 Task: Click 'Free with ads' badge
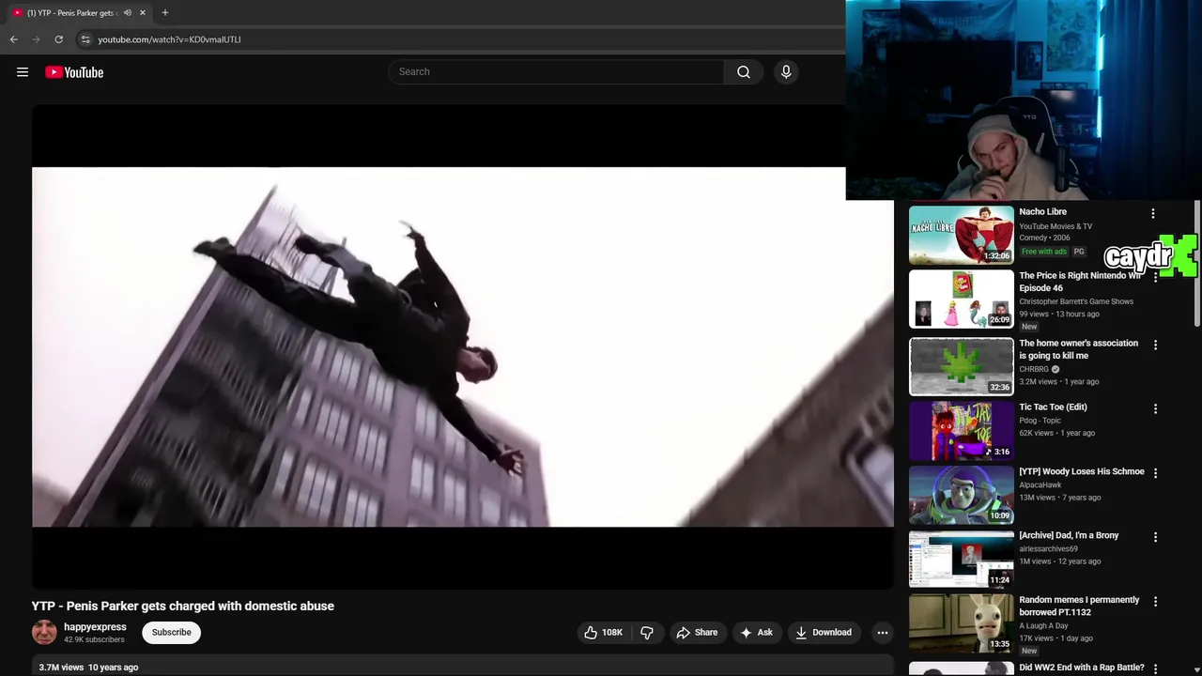[1043, 252]
